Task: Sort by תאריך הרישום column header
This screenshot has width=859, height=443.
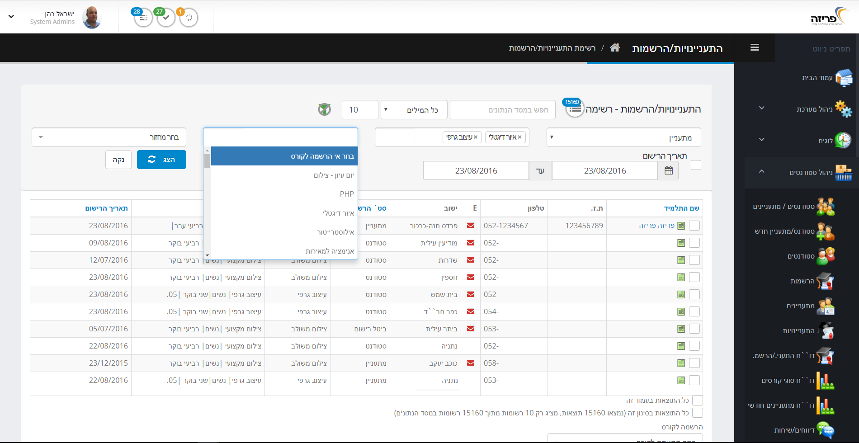Action: 106,208
